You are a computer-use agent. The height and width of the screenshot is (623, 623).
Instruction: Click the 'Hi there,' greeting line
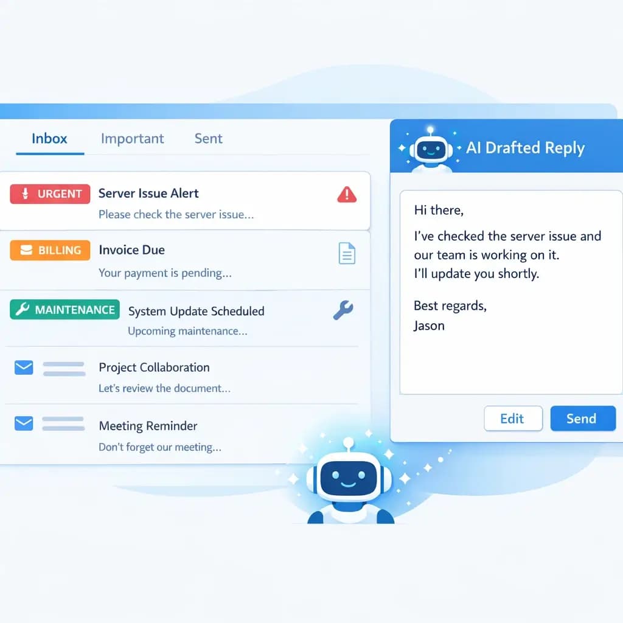pyautogui.click(x=439, y=210)
